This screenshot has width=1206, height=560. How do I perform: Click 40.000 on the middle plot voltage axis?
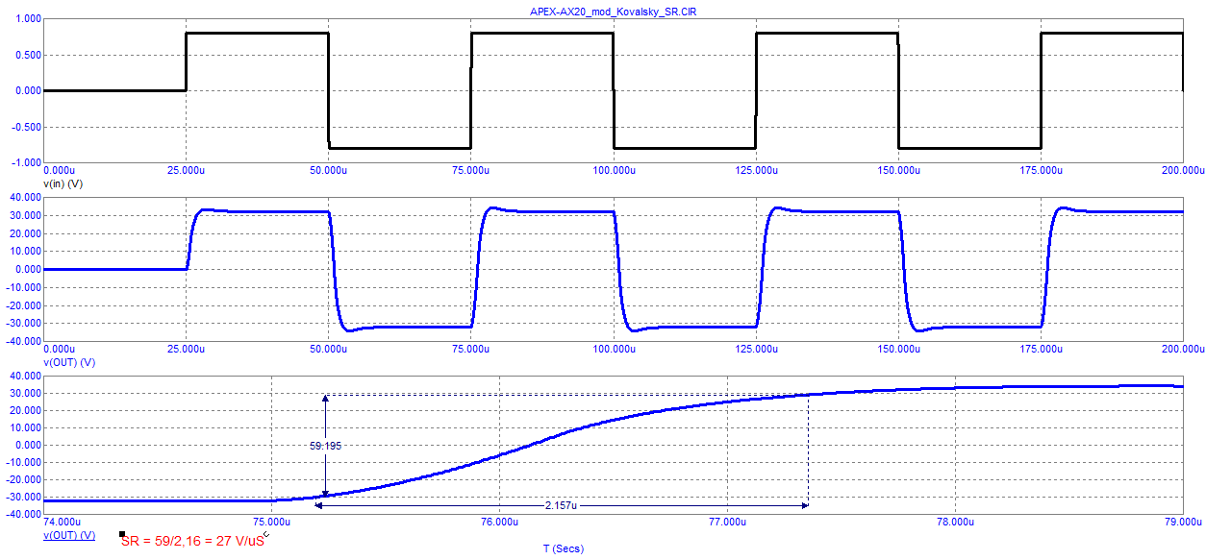point(26,198)
